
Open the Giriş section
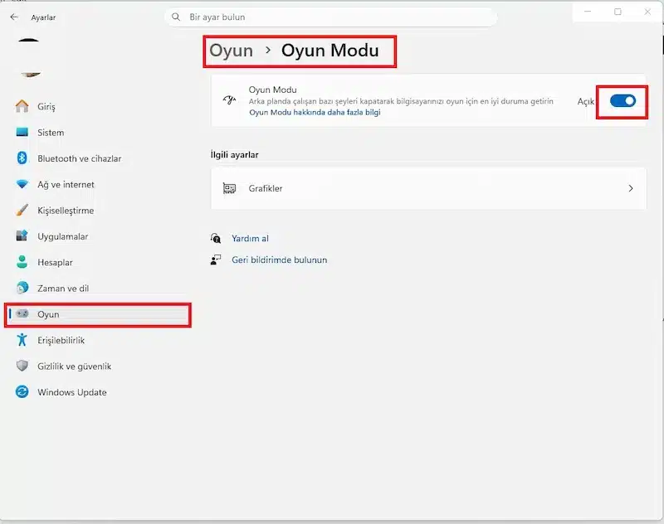[97, 106]
